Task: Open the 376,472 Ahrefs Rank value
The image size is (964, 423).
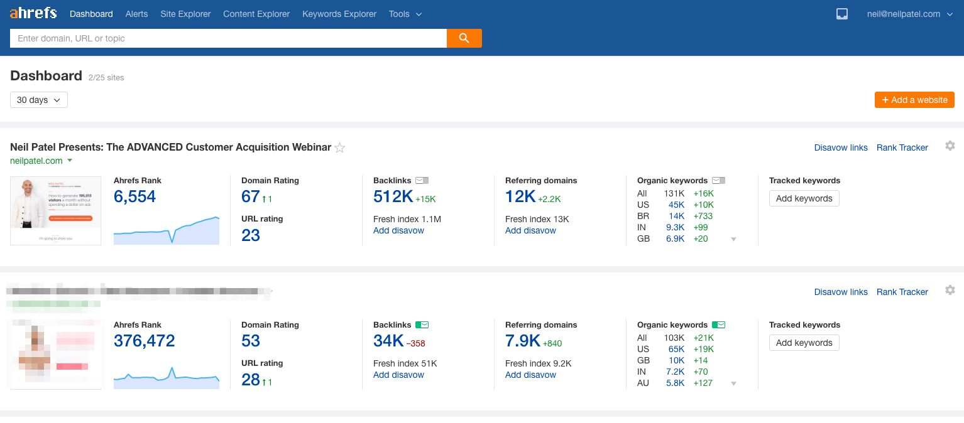Action: (144, 341)
